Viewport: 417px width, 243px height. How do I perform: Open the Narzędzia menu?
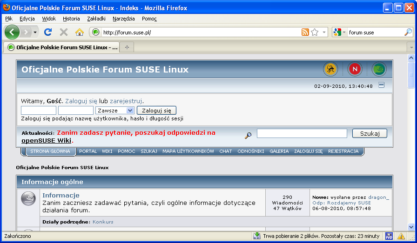(124, 19)
